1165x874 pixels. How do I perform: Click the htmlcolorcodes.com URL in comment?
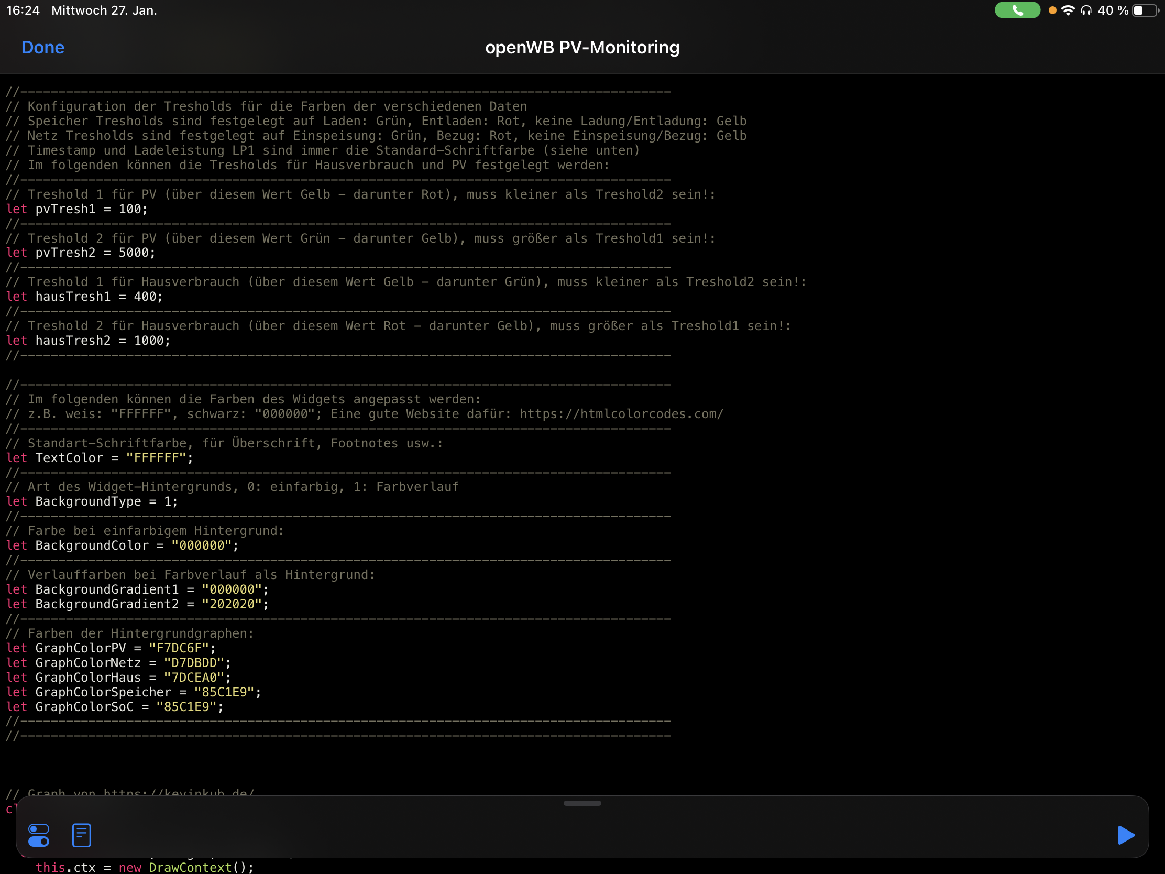621,414
